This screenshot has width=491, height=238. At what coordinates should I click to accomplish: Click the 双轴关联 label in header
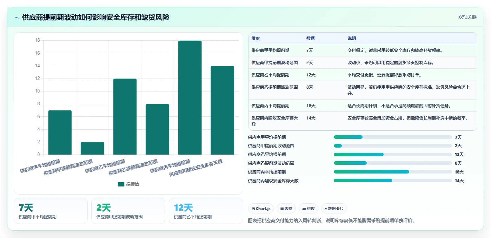[467, 17]
